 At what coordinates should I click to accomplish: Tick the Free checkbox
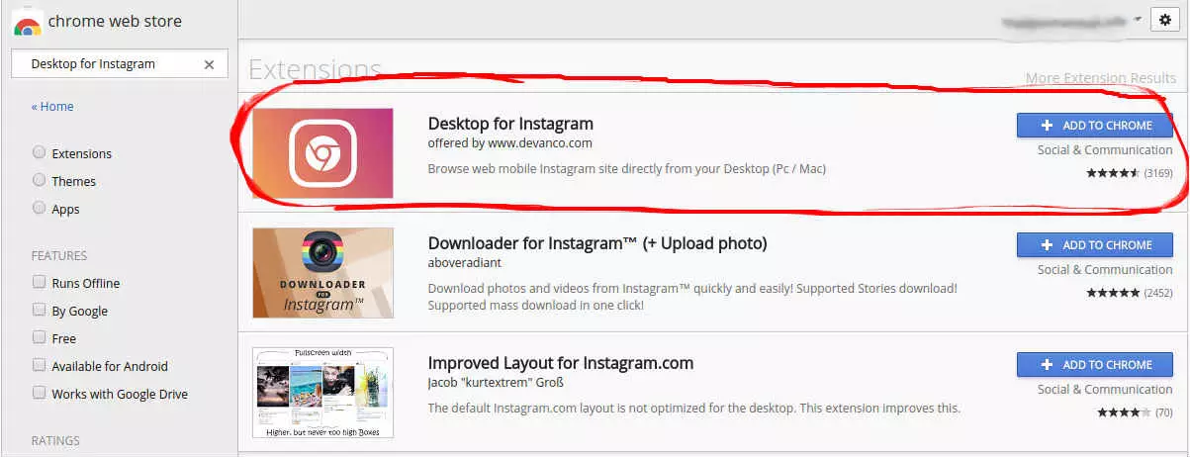pyautogui.click(x=40, y=338)
